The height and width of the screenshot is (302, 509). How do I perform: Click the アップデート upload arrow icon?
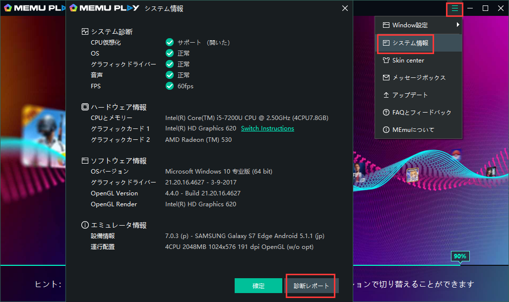[385, 95]
